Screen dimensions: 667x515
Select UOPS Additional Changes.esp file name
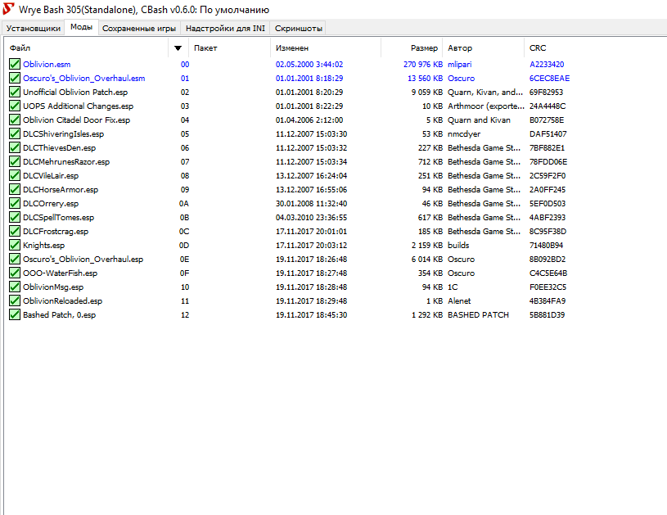coord(78,106)
